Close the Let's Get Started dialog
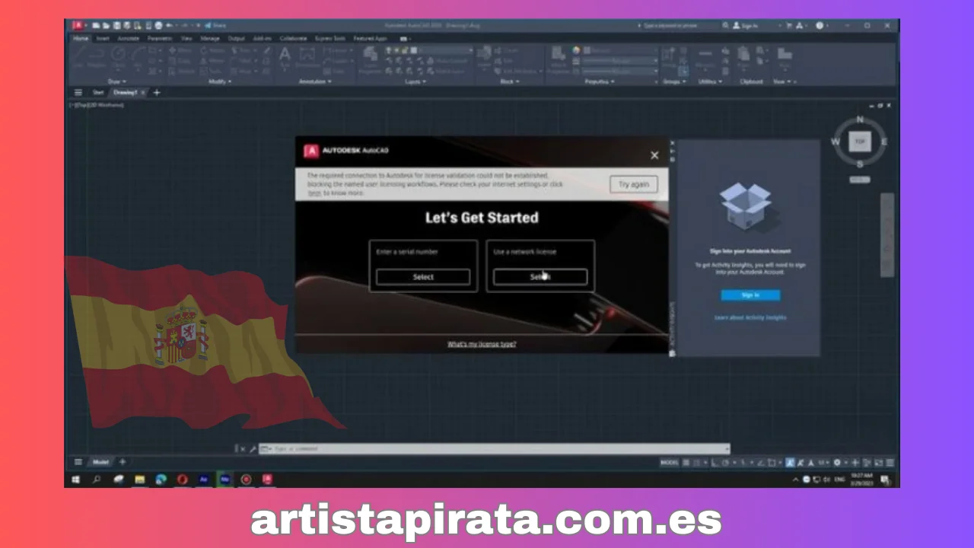The height and width of the screenshot is (548, 974). [654, 155]
